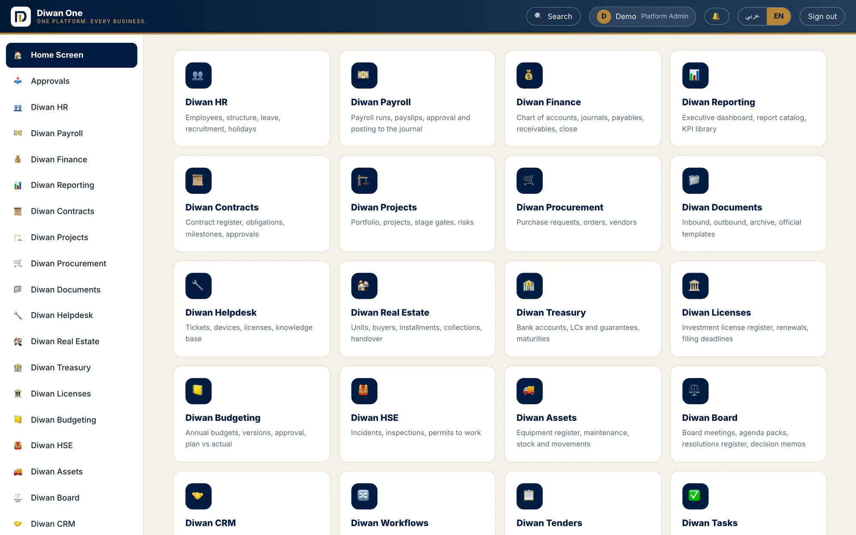Click the notification bell icon
Screen dimensions: 856x535
click(716, 16)
